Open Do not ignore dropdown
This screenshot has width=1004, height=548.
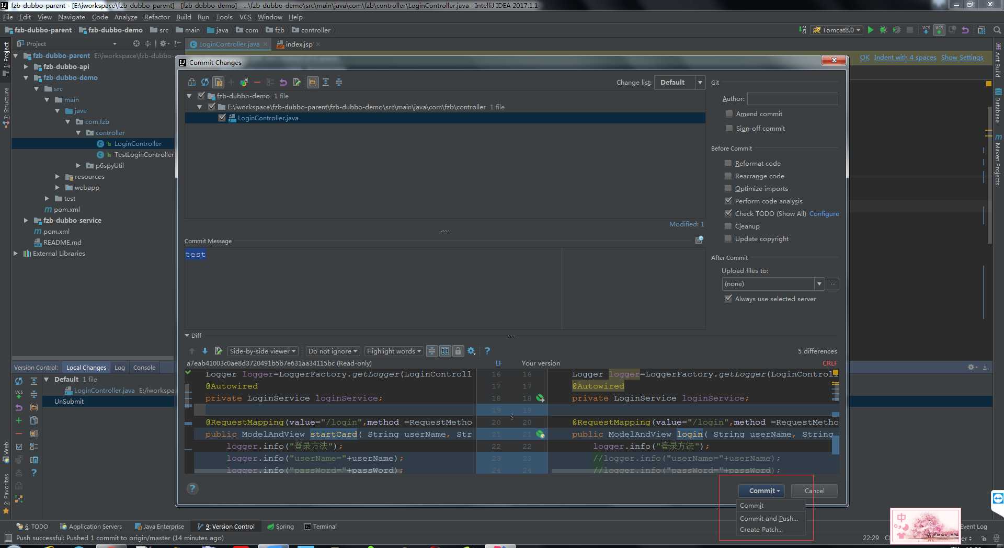tap(333, 351)
